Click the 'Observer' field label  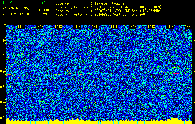point(63,3)
